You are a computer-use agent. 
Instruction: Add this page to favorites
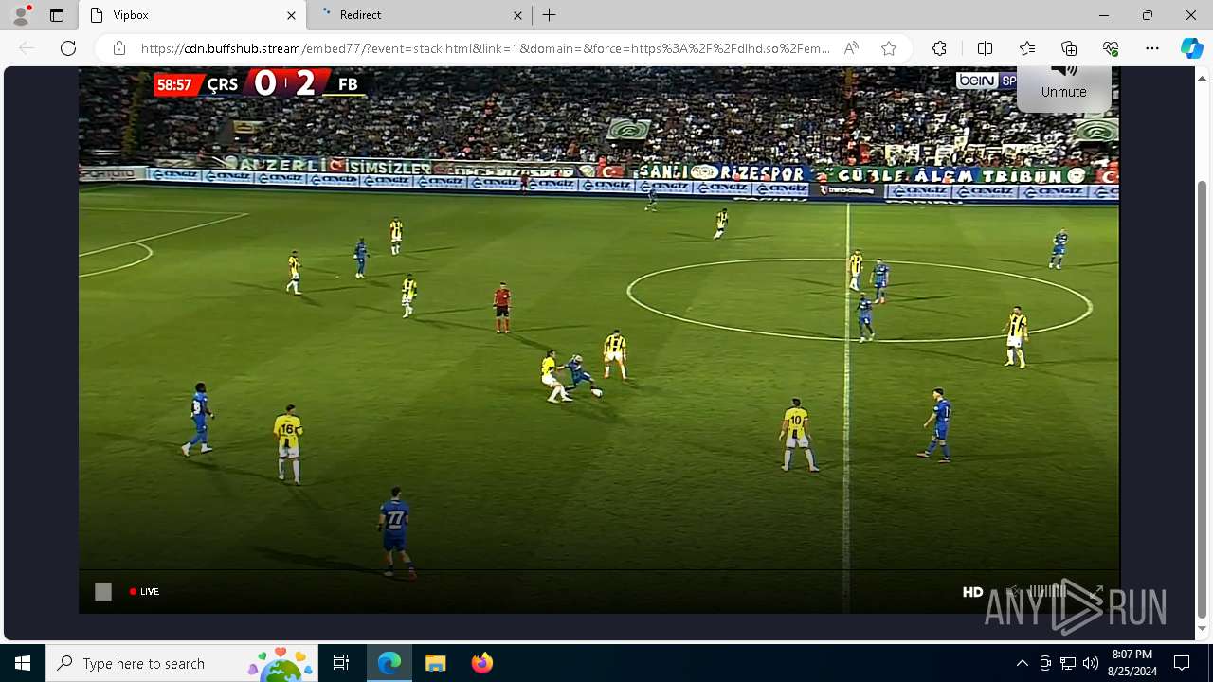pyautogui.click(x=889, y=48)
